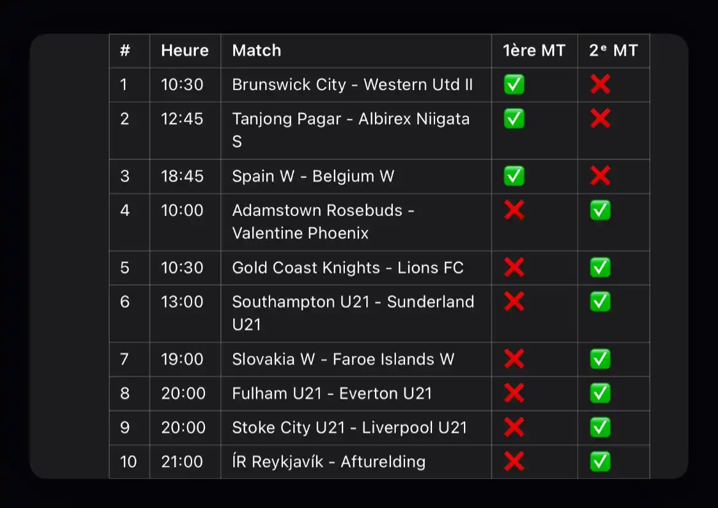Select green check for Gold Coast Knights
718x508 pixels.
pos(600,267)
